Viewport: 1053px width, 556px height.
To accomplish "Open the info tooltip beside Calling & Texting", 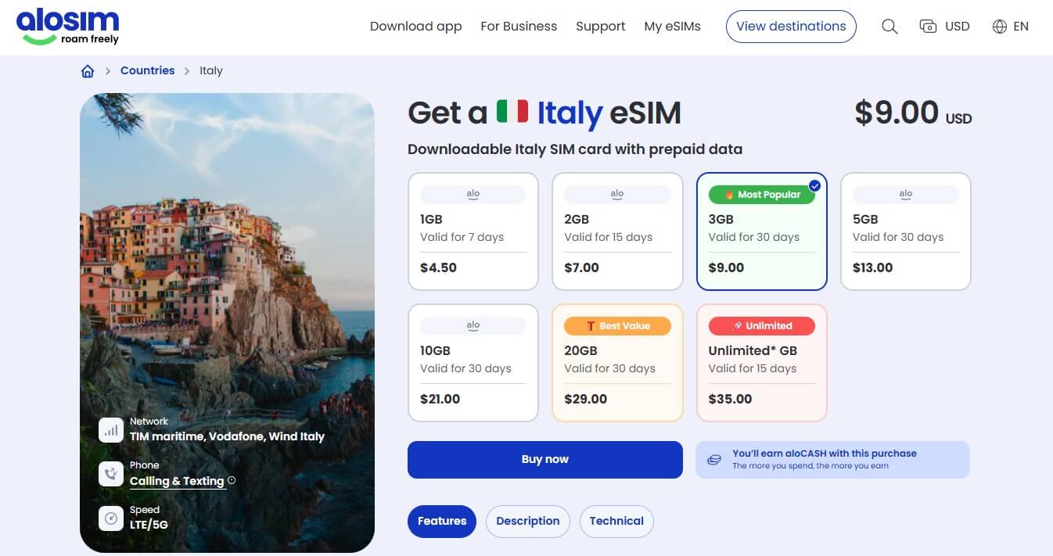I will [232, 481].
